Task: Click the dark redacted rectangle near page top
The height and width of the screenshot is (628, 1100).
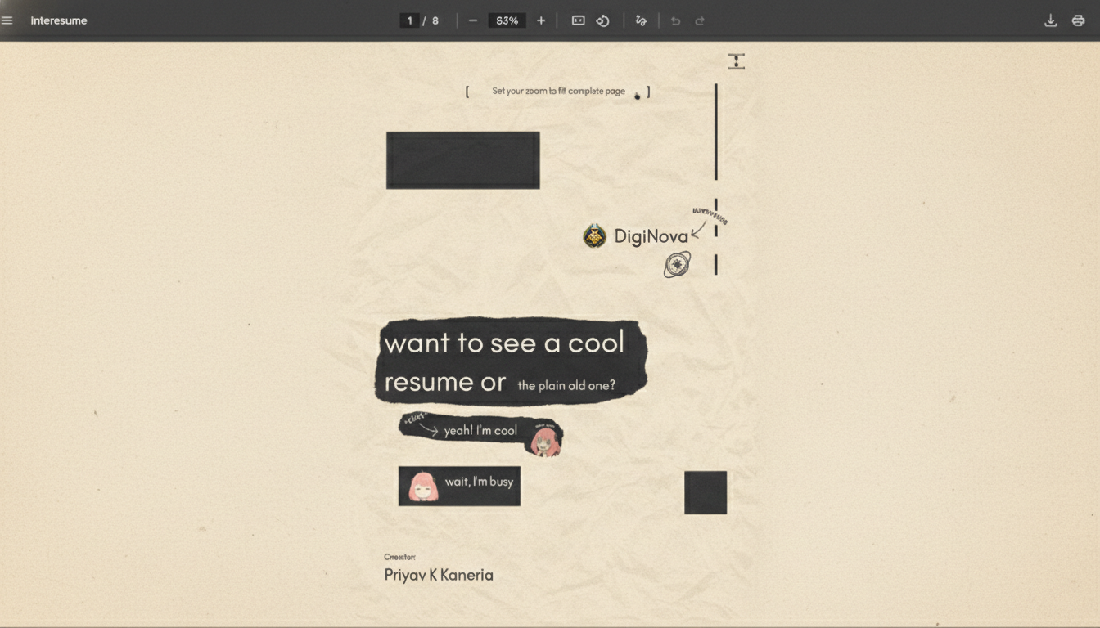Action: (462, 159)
